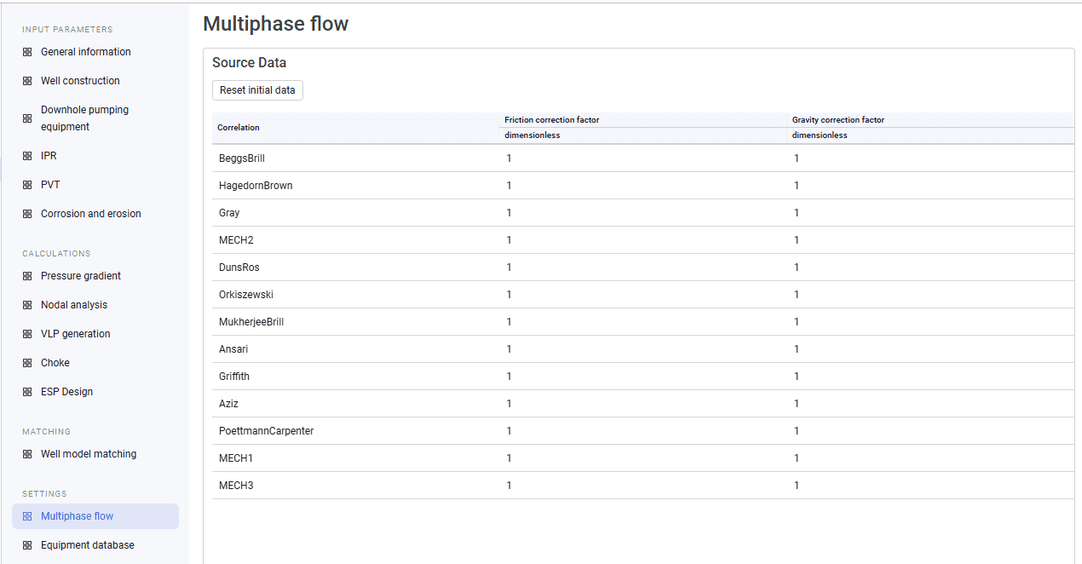Navigate to IPR parameters
Screen dimensions: 1082x564
(x=95, y=156)
